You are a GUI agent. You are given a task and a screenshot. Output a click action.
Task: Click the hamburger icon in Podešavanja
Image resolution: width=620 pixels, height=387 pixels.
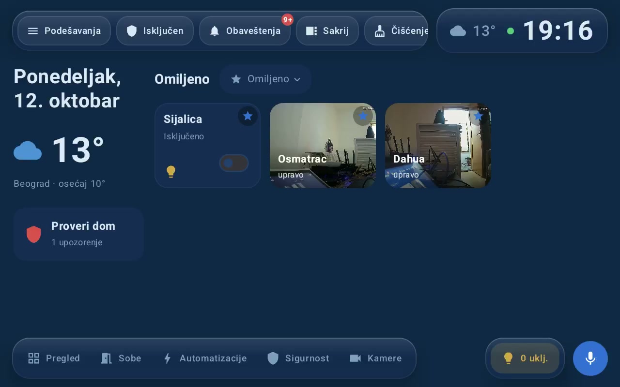(x=33, y=31)
